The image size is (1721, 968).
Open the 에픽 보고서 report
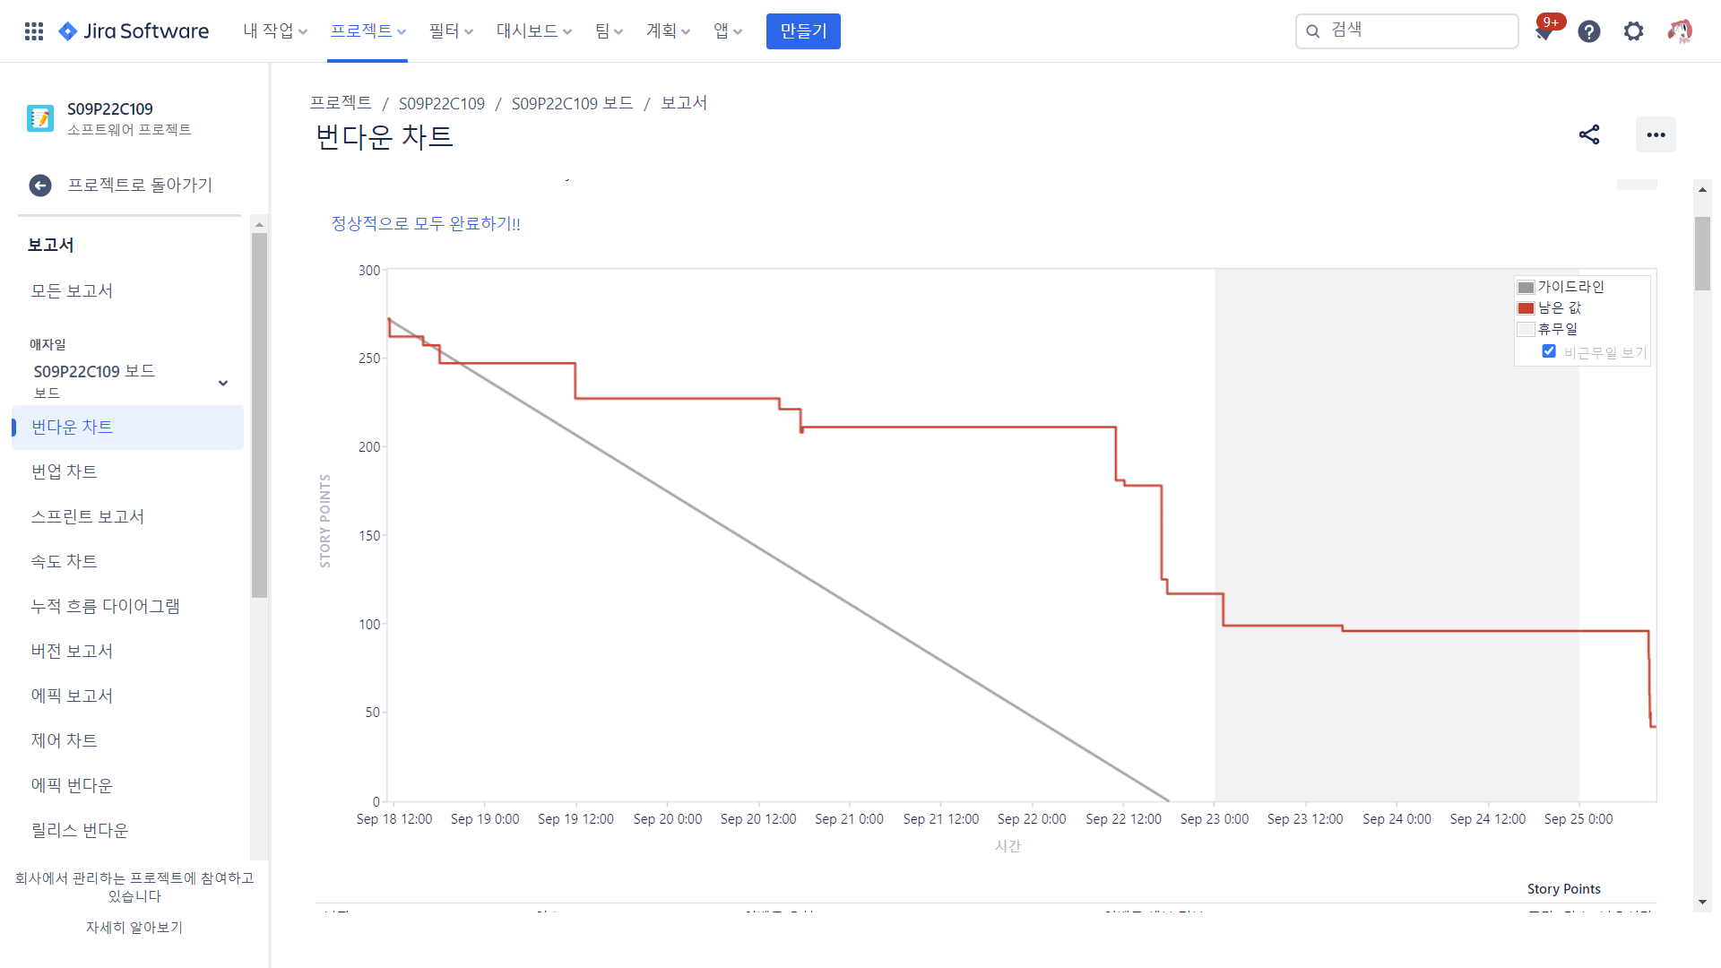click(72, 696)
